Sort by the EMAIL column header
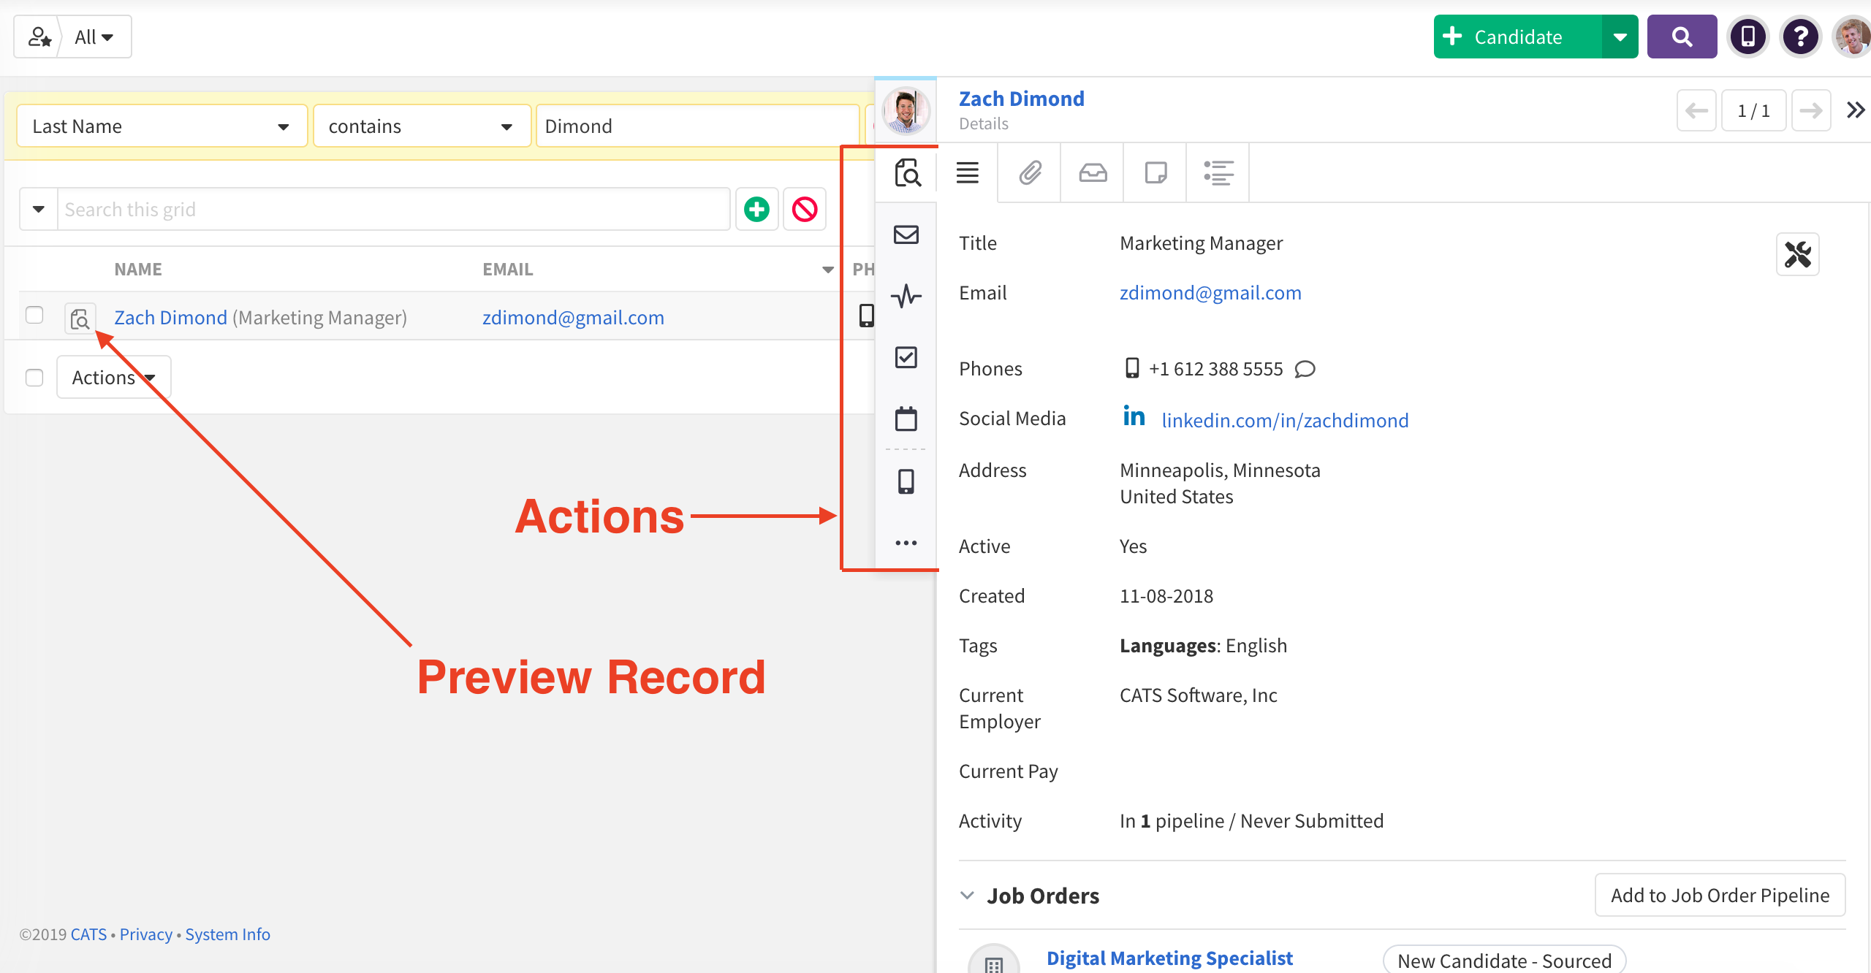The image size is (1871, 973). [x=507, y=270]
